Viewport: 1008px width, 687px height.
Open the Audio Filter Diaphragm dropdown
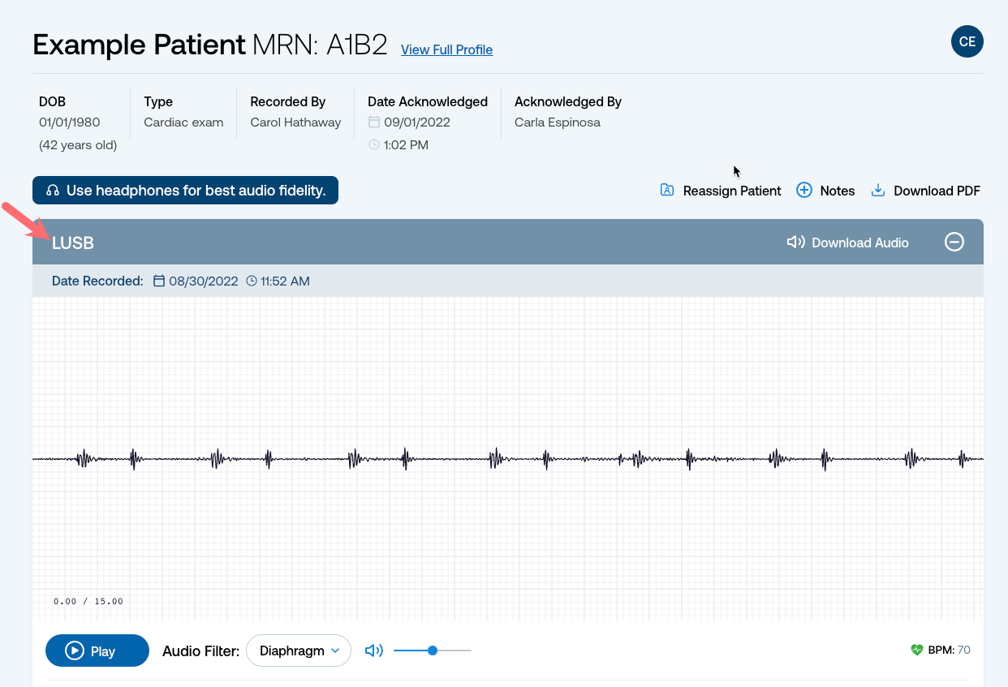299,651
